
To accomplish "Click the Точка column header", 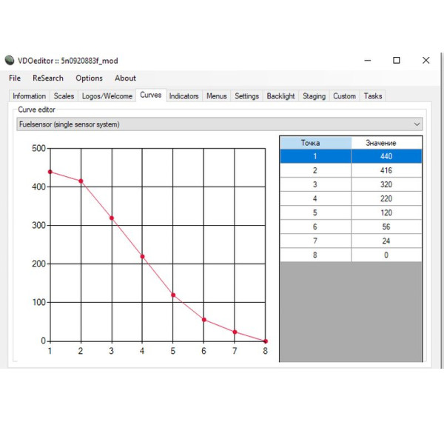I will point(315,143).
